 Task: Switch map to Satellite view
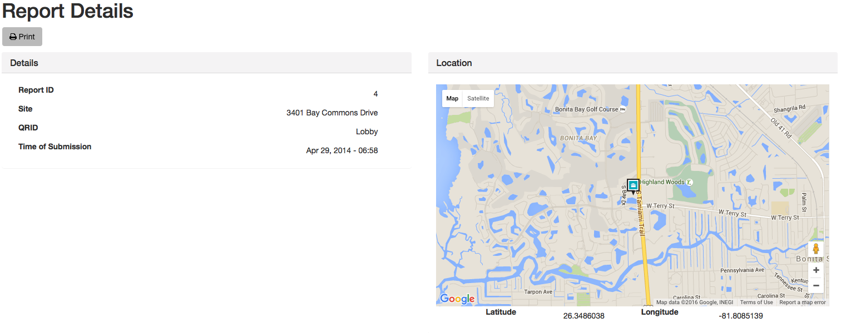coord(478,98)
